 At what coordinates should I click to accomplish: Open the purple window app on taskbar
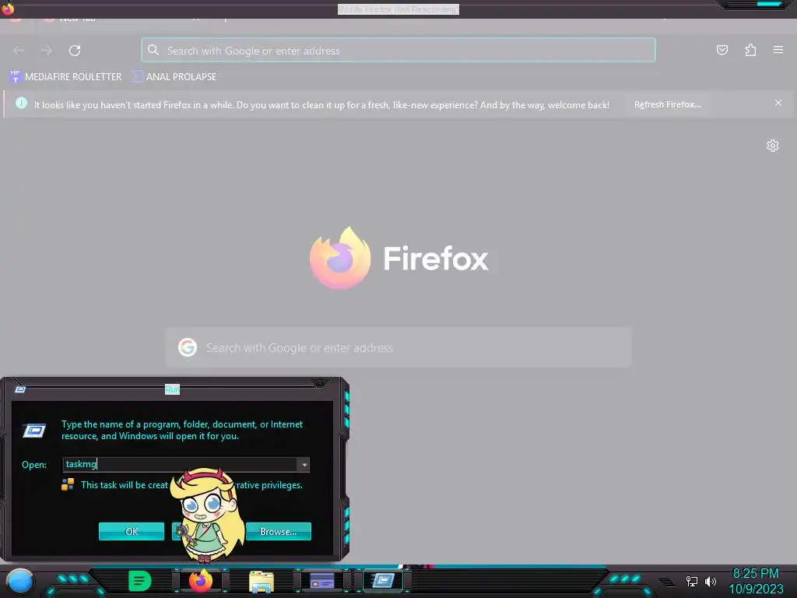(x=321, y=581)
